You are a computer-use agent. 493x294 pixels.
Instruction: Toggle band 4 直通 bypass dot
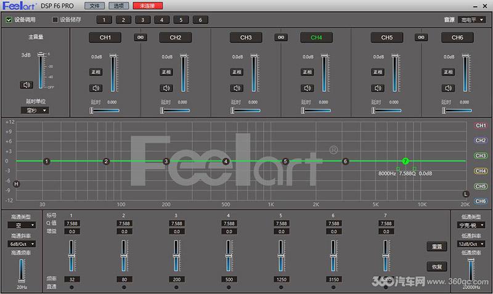tap(229, 287)
